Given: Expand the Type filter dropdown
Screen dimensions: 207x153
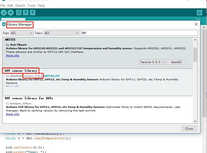Looking at the screenshot, I should pos(22,33).
